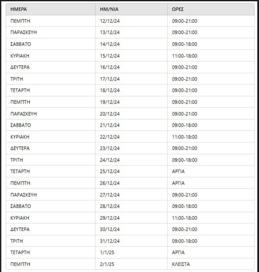Select the 27/12/24 date cell
This screenshot has width=259, height=272.
click(110, 195)
